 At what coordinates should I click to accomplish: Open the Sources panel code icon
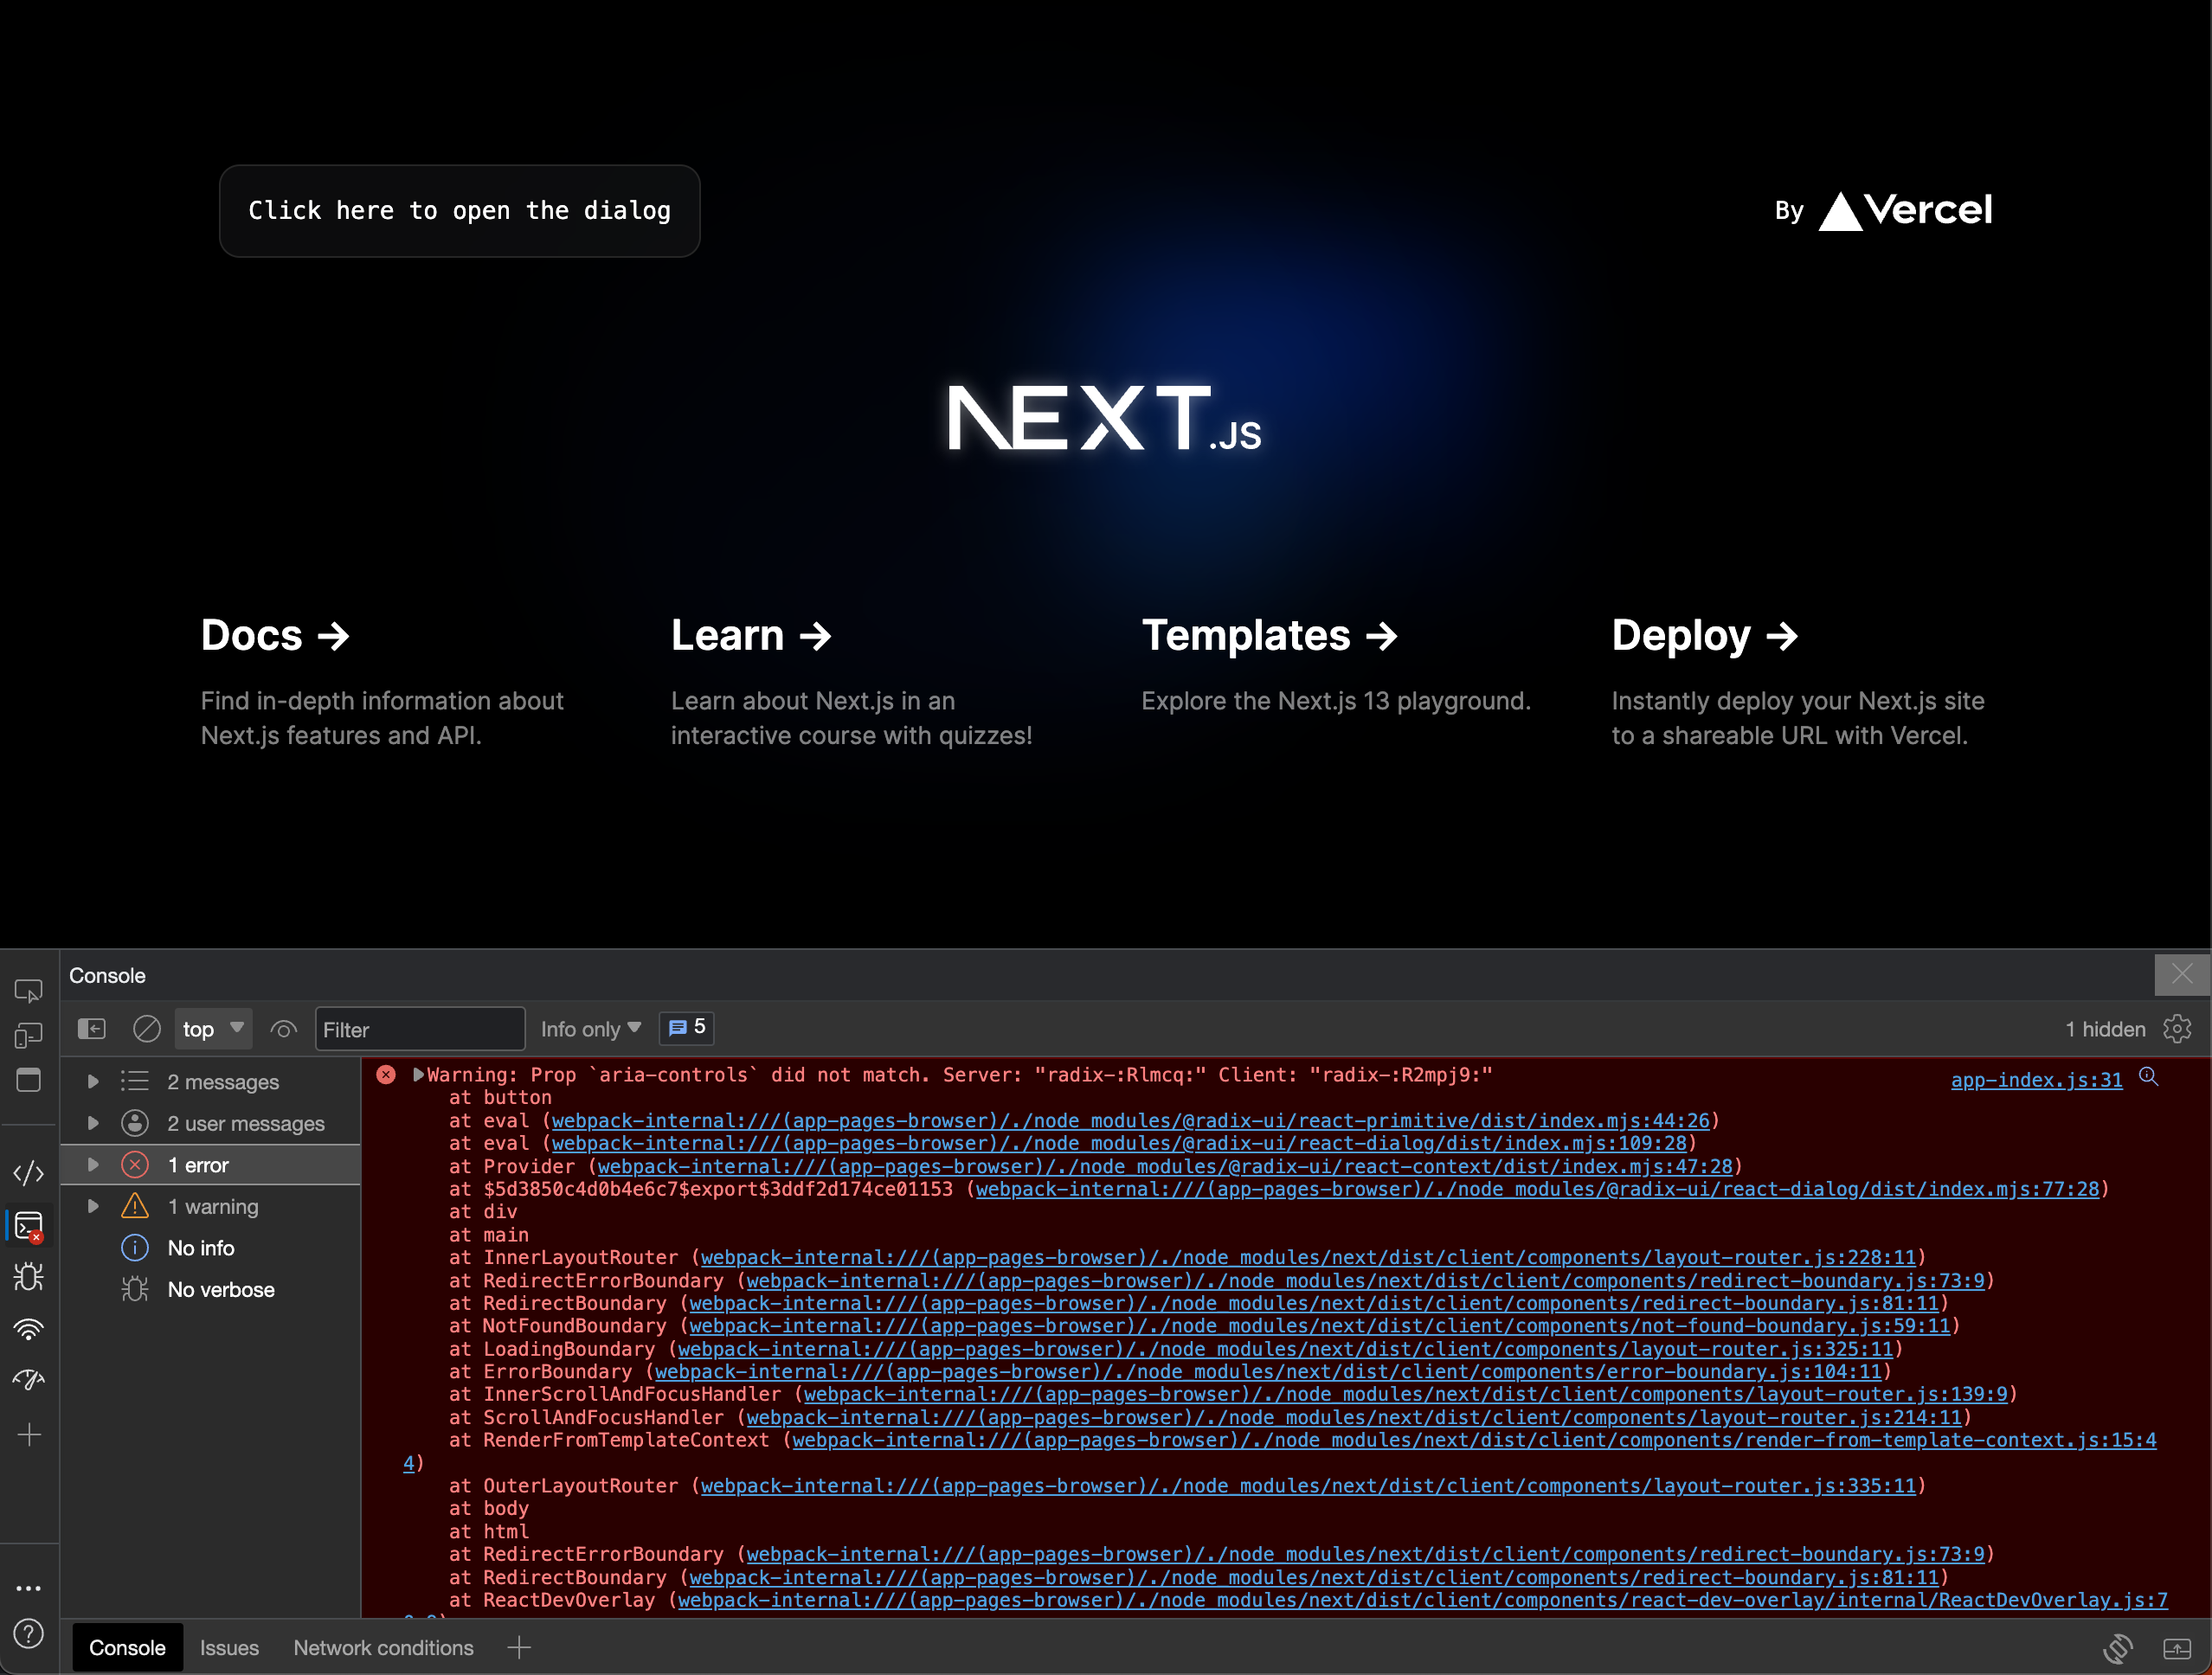pos(29,1173)
